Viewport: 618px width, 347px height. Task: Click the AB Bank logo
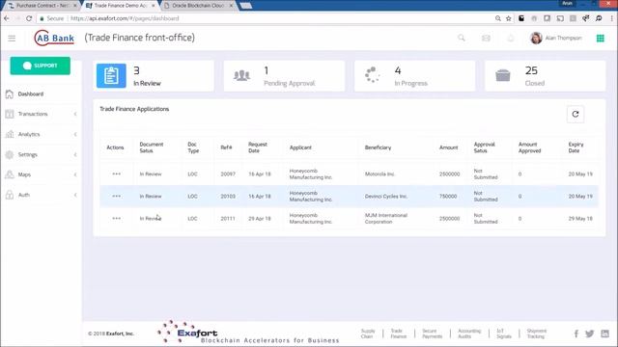pos(54,39)
